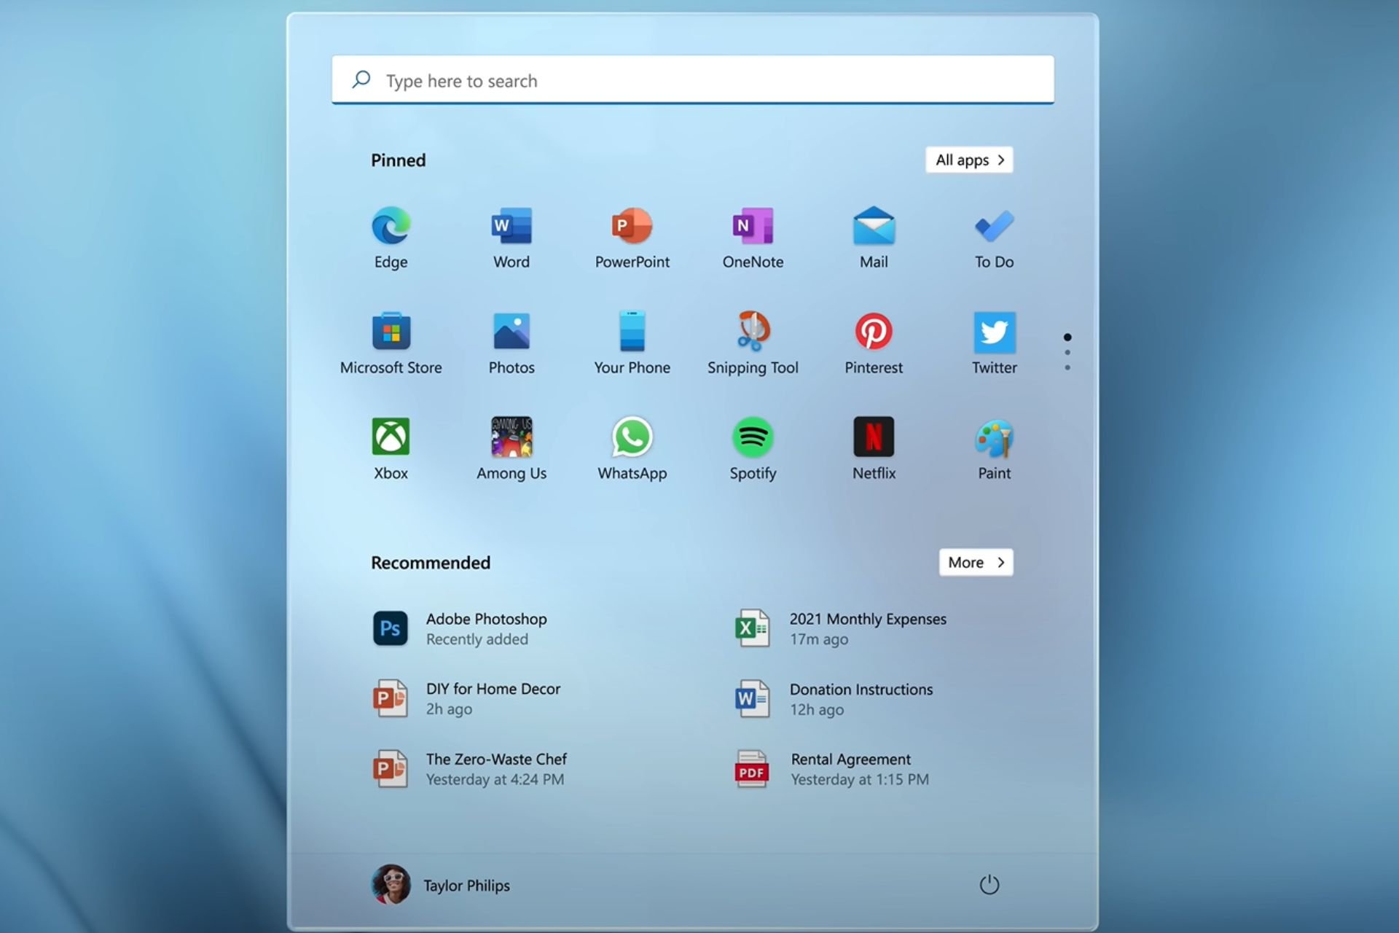Image resolution: width=1399 pixels, height=933 pixels.
Task: Launch Microsoft Word
Action: [510, 234]
